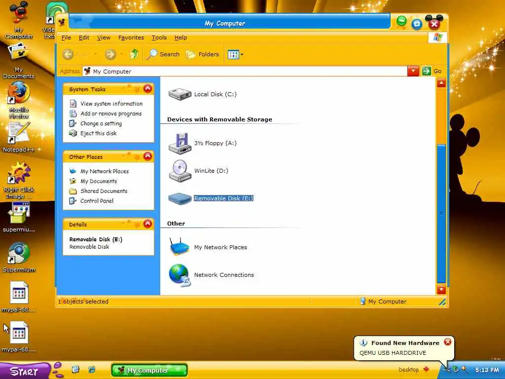This screenshot has width=505, height=379.
Task: Collapse the Other Places panel
Action: pos(147,156)
